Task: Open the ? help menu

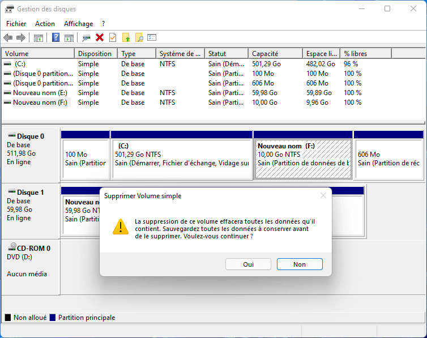Action: click(103, 24)
